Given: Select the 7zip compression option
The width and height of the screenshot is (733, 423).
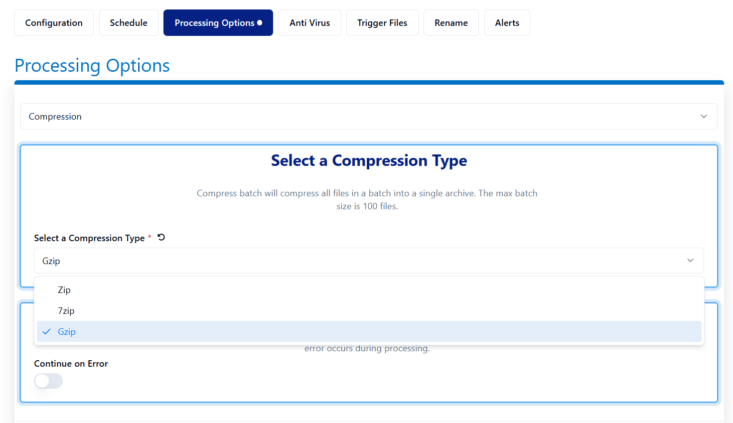Looking at the screenshot, I should click(66, 311).
